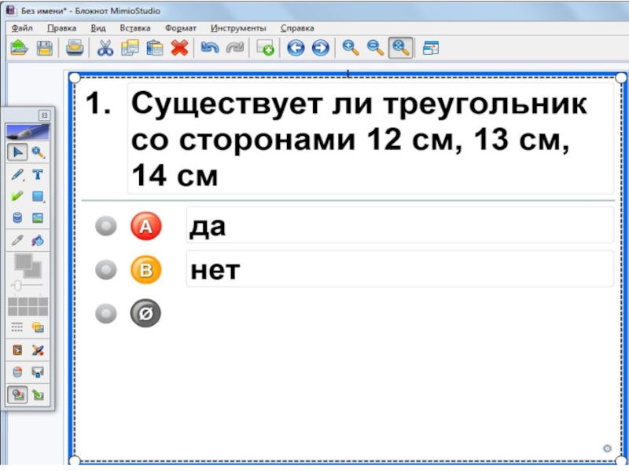The image size is (629, 471).
Task: Click the question number "1."
Action: [98, 104]
